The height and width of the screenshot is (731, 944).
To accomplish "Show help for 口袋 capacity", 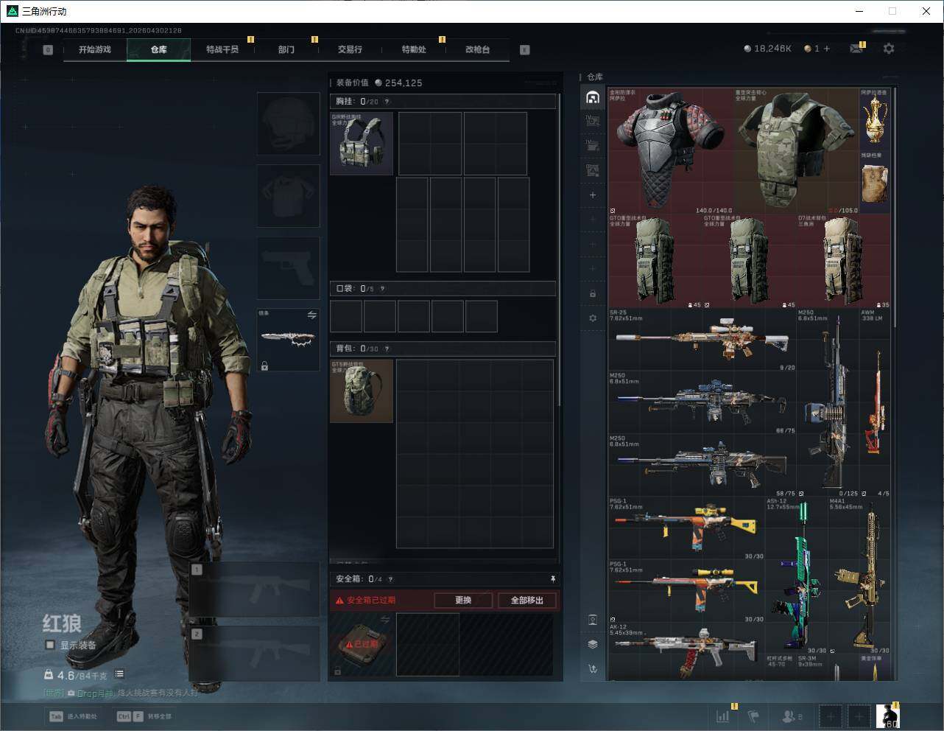I will 382,289.
